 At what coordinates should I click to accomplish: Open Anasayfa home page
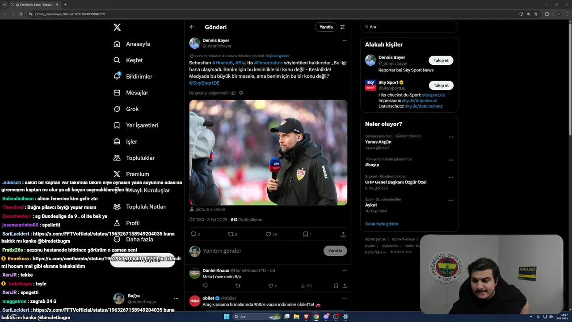point(132,44)
